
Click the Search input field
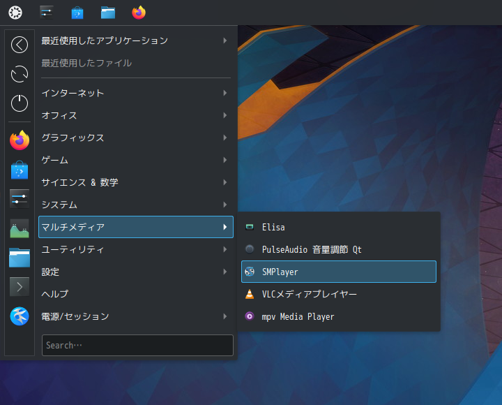[x=137, y=346]
